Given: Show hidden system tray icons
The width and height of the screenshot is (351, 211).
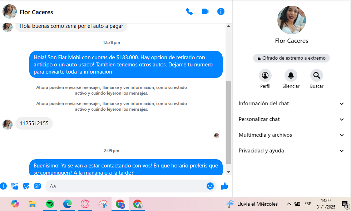Looking at the screenshot, I should (289, 204).
